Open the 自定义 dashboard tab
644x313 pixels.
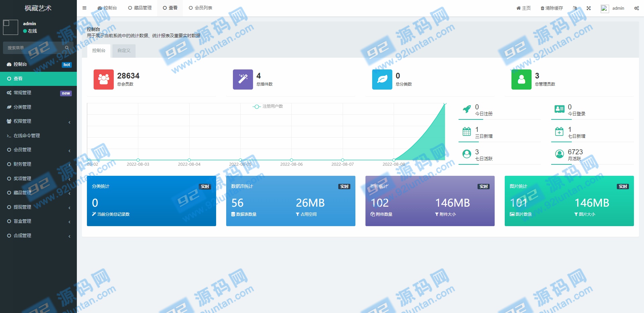click(124, 51)
